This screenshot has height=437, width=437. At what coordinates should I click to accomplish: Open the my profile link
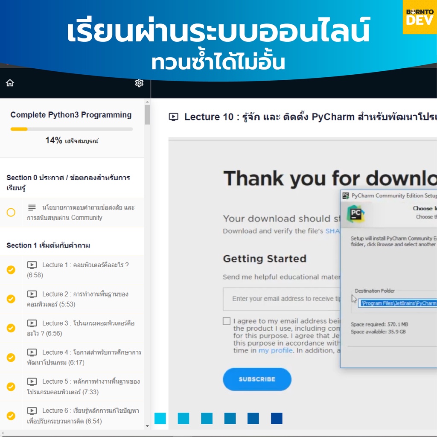[275, 350]
